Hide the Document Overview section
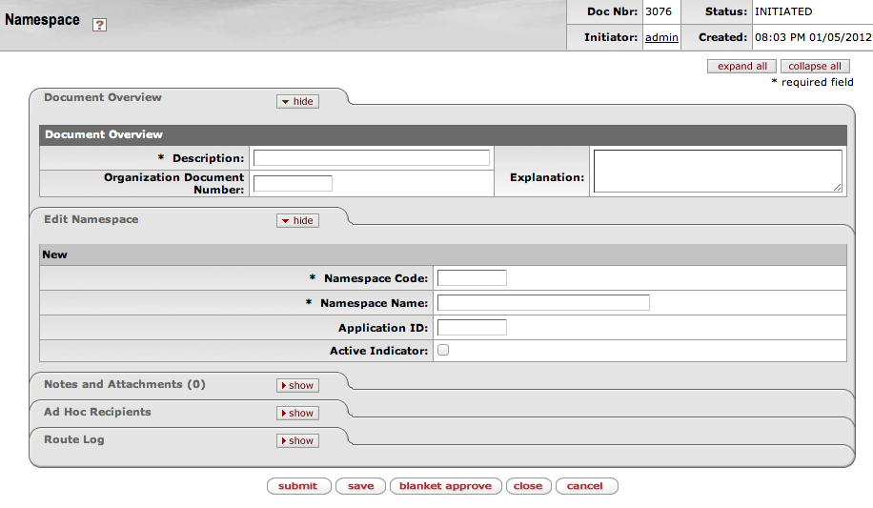The height and width of the screenshot is (508, 873). [x=297, y=101]
